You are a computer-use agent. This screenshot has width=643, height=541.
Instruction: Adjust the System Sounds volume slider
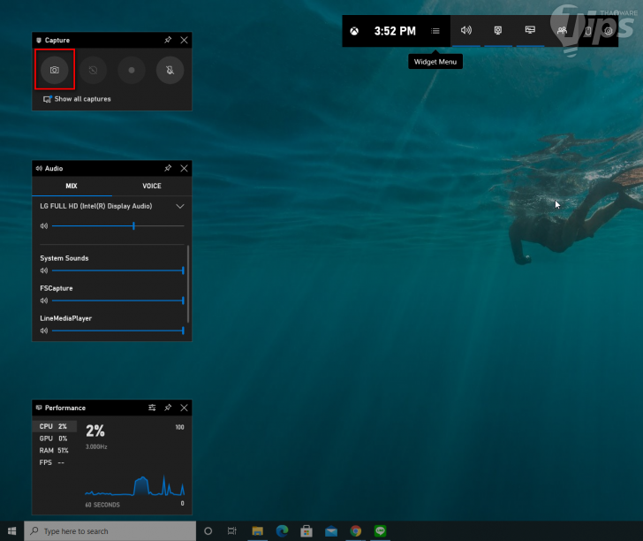point(118,270)
